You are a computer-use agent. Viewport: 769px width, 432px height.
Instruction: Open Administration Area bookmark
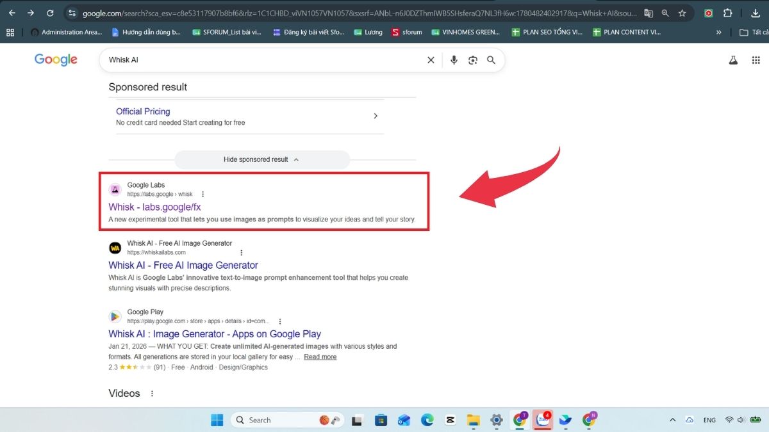(65, 32)
